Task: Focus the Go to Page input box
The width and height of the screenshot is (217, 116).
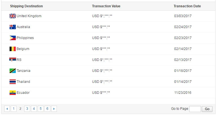Action: pyautogui.click(x=195, y=109)
